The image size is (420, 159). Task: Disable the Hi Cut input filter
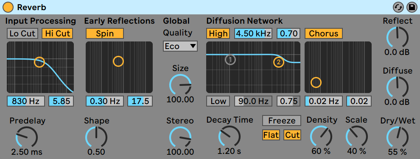point(57,33)
